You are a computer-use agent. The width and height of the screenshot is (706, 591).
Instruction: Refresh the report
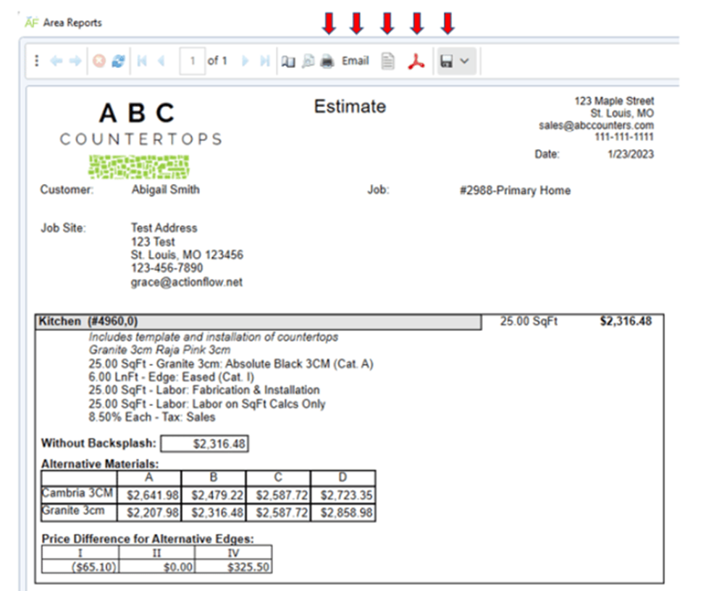[118, 61]
